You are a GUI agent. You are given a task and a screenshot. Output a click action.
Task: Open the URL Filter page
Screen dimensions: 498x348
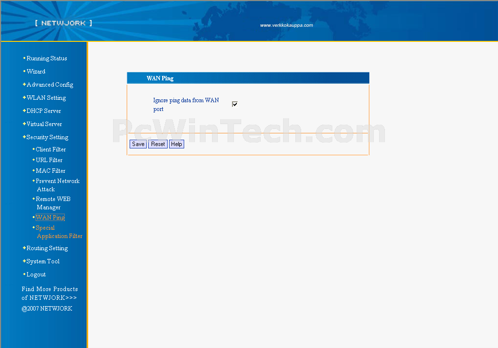click(49, 160)
